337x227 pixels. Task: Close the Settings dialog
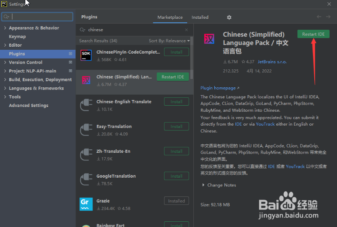(329, 4)
